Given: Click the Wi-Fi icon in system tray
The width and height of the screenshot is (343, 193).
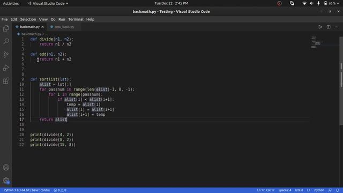Looking at the screenshot, I should (x=304, y=3).
